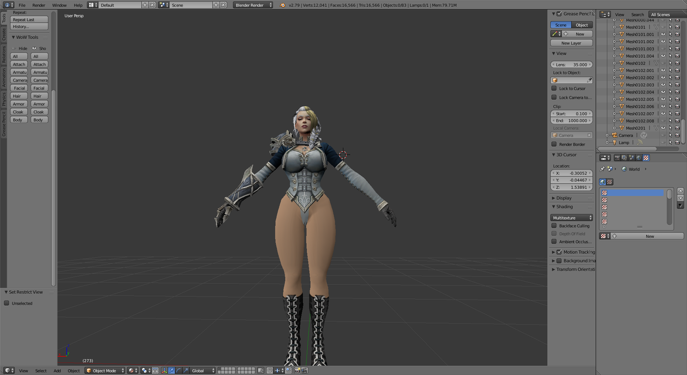Toggle the Motion Tracking checkbox

(559, 252)
